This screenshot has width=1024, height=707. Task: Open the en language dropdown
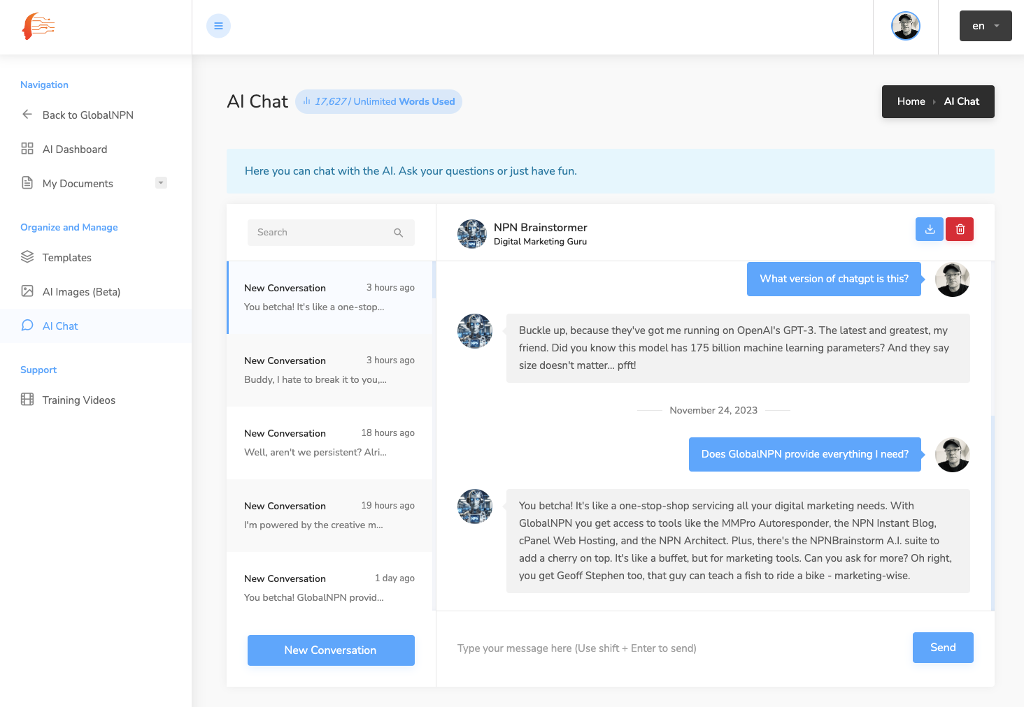coord(985,26)
